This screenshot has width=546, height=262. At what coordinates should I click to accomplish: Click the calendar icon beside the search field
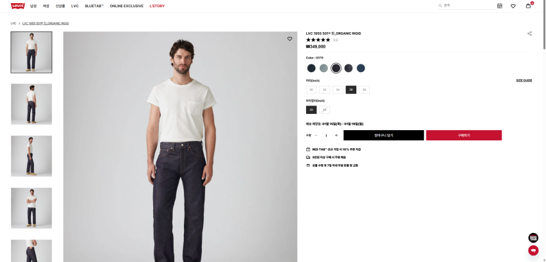pos(500,6)
